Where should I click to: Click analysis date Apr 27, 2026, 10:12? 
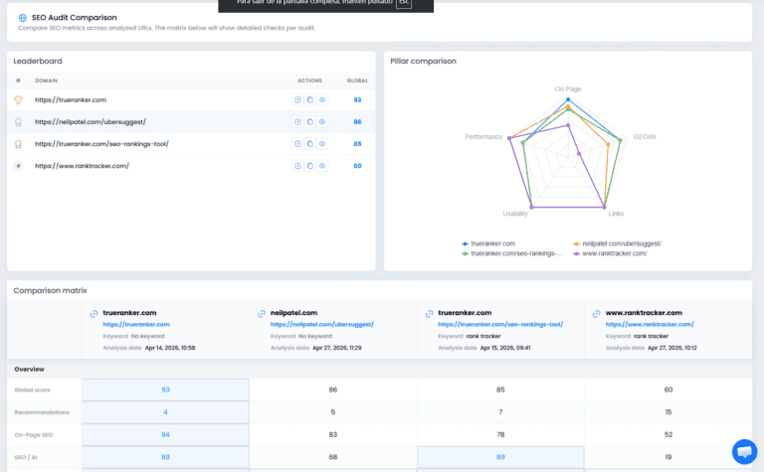point(671,348)
